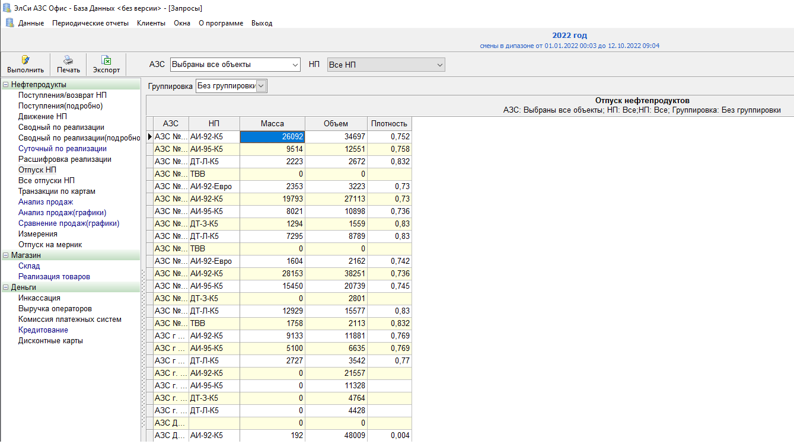Select Дисконтные карты in sidebar
794x444 pixels.
click(x=50, y=341)
